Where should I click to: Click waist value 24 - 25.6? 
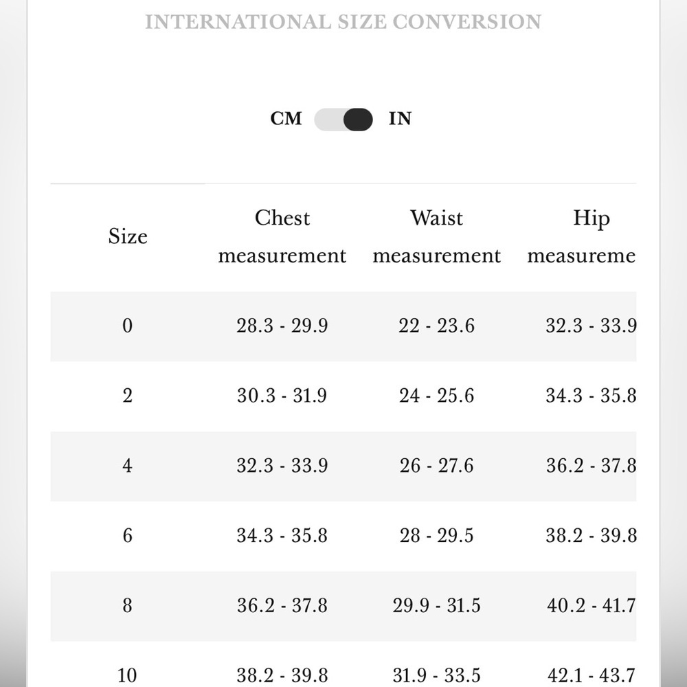436,396
